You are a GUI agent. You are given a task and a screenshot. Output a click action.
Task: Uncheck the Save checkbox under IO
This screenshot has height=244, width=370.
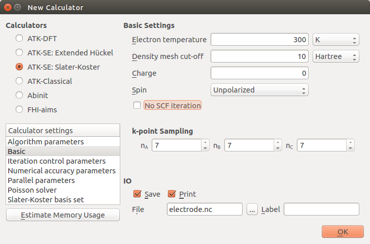tap(137, 194)
